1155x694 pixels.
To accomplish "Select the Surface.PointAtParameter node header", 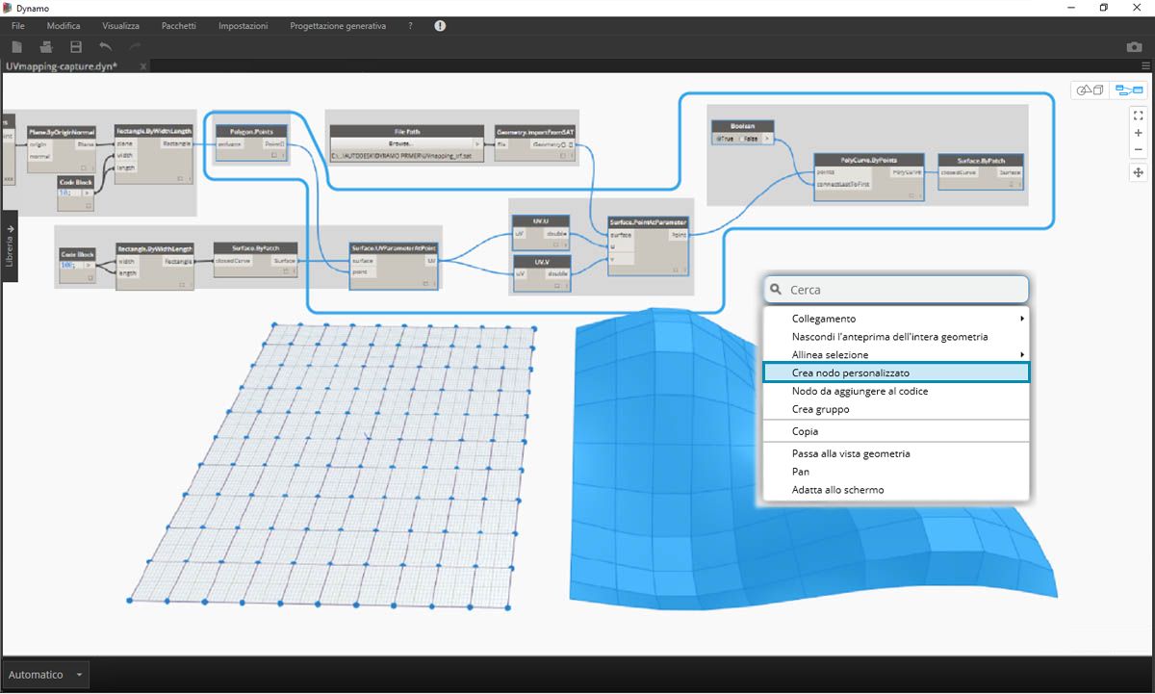I will [x=649, y=222].
